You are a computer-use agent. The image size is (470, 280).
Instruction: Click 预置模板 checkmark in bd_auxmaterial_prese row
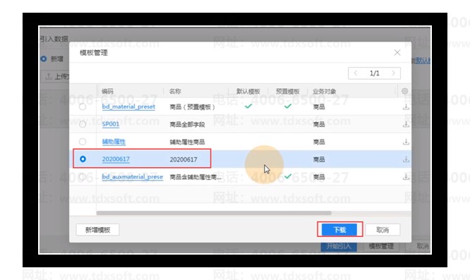pyautogui.click(x=288, y=176)
